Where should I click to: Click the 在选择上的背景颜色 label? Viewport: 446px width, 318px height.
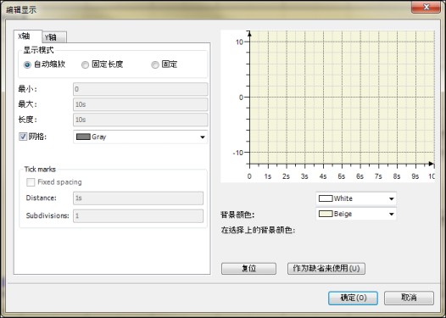(x=258, y=230)
